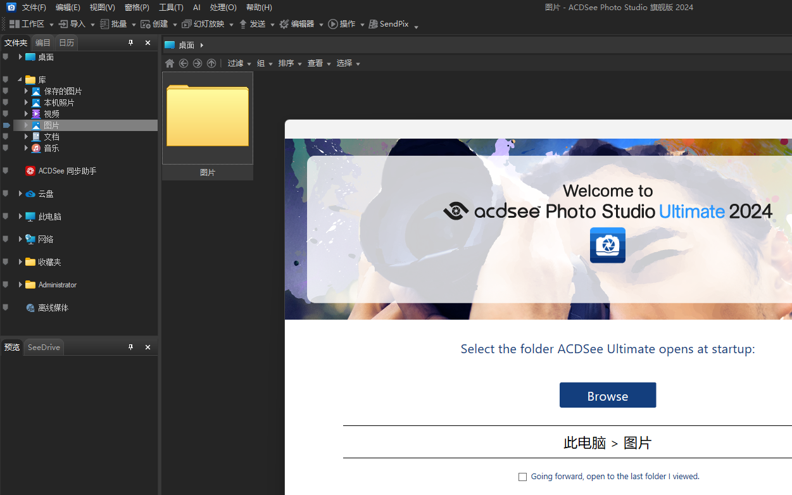Toggle easy-select marker beside 网络
This screenshot has width=792, height=495.
[6, 239]
